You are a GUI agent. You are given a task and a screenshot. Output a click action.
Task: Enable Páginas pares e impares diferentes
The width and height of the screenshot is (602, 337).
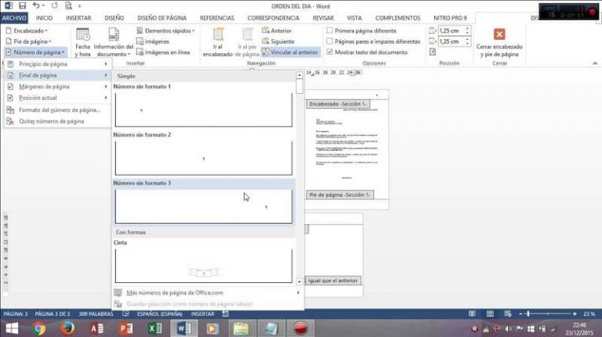click(373, 41)
